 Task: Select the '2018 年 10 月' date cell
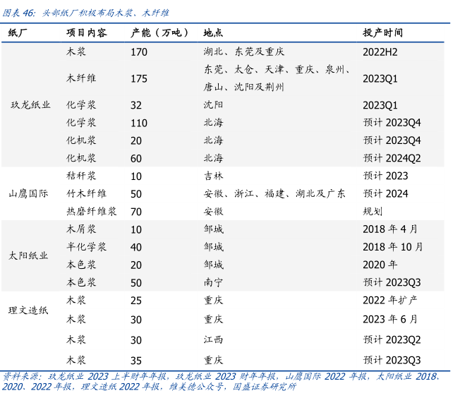click(x=393, y=247)
